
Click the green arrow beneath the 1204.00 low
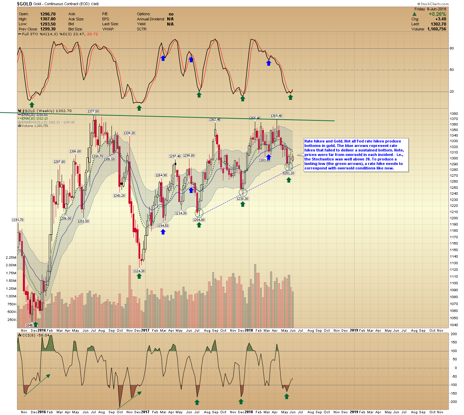pyautogui.click(x=199, y=225)
